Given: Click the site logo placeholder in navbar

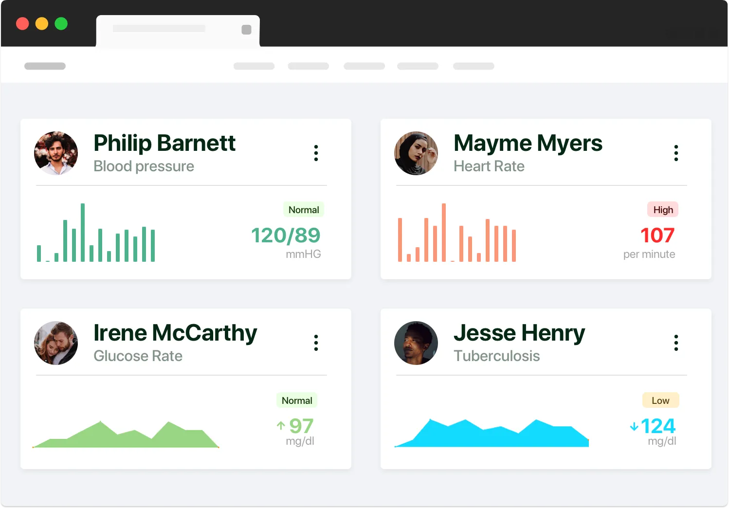Looking at the screenshot, I should (45, 66).
